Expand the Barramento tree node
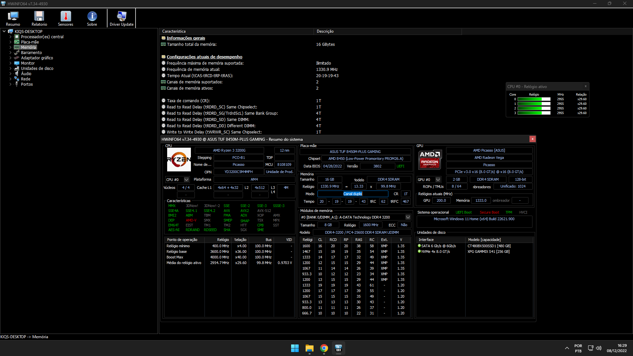 [10, 52]
